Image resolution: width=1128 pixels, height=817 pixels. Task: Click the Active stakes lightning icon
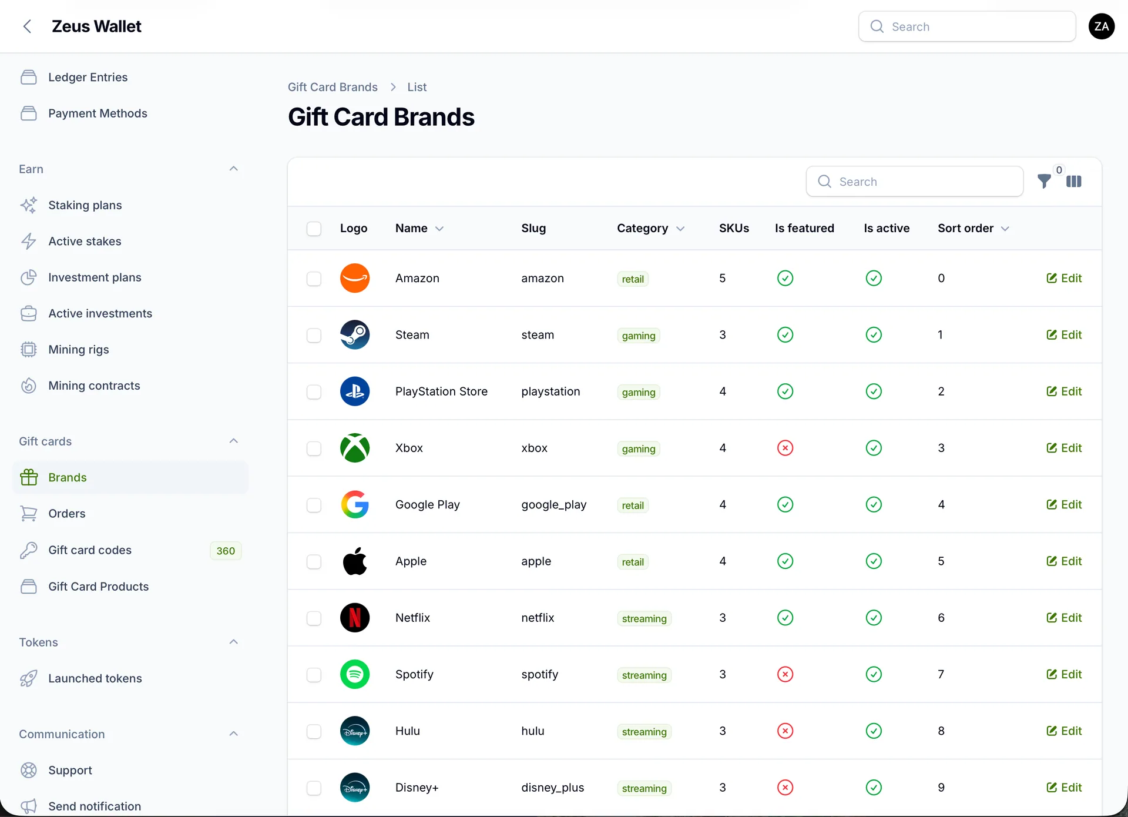coord(29,242)
